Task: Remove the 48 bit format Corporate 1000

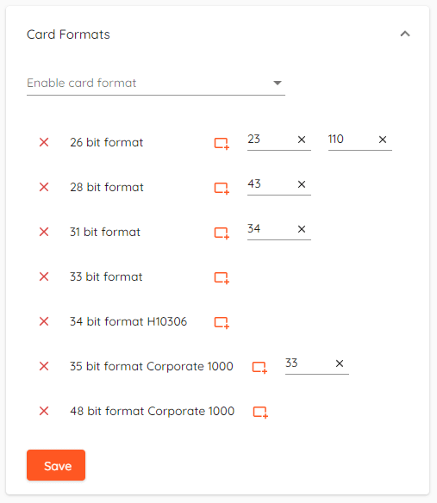Action: click(44, 411)
